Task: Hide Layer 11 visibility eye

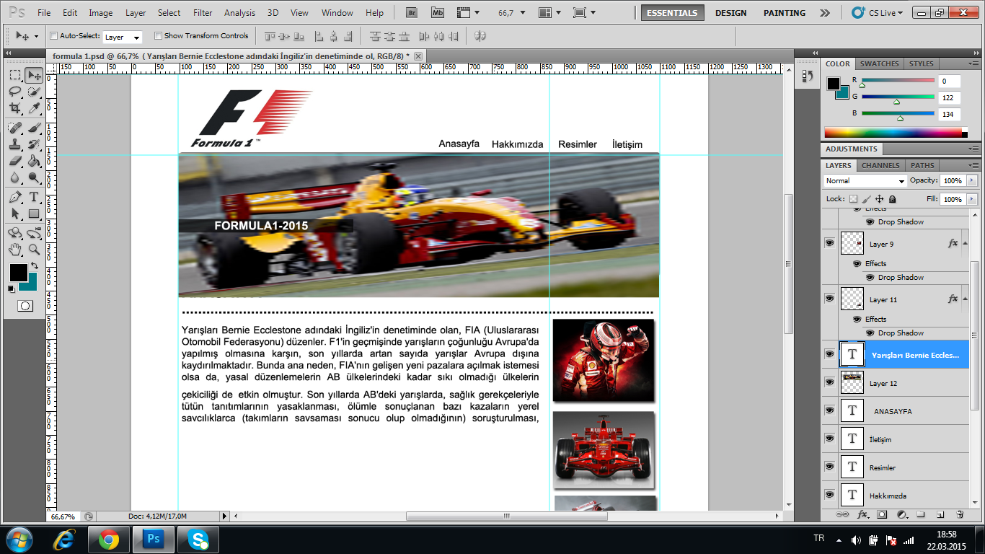Action: 829,299
